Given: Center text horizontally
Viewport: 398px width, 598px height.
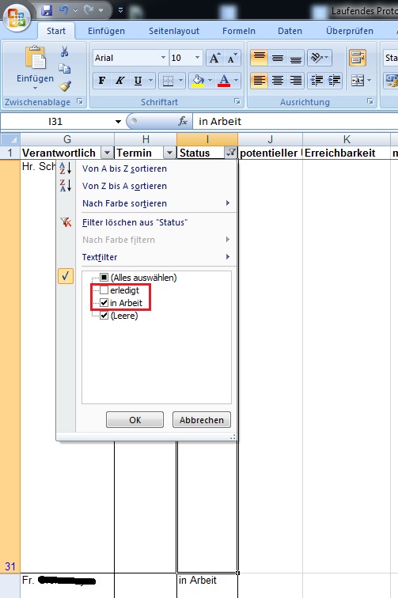Looking at the screenshot, I should coord(278,81).
